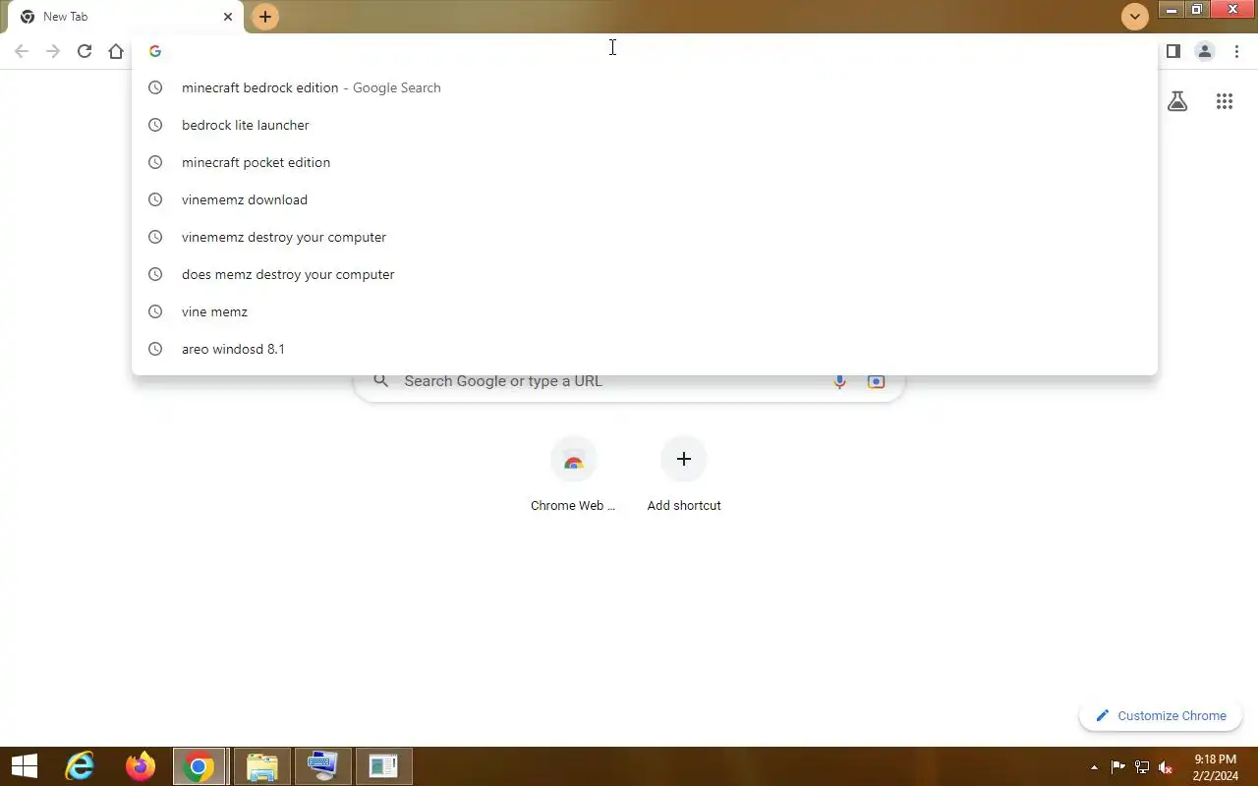The height and width of the screenshot is (786, 1258).
Task: Click the forward navigation arrow
Action: pos(53,51)
